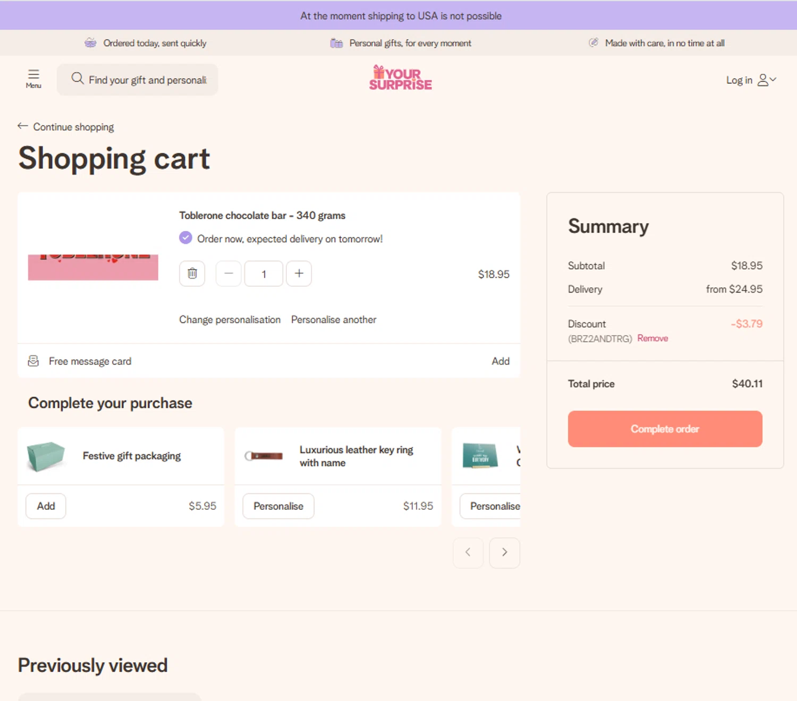
Task: Click Personalise another link
Action: pyautogui.click(x=334, y=320)
